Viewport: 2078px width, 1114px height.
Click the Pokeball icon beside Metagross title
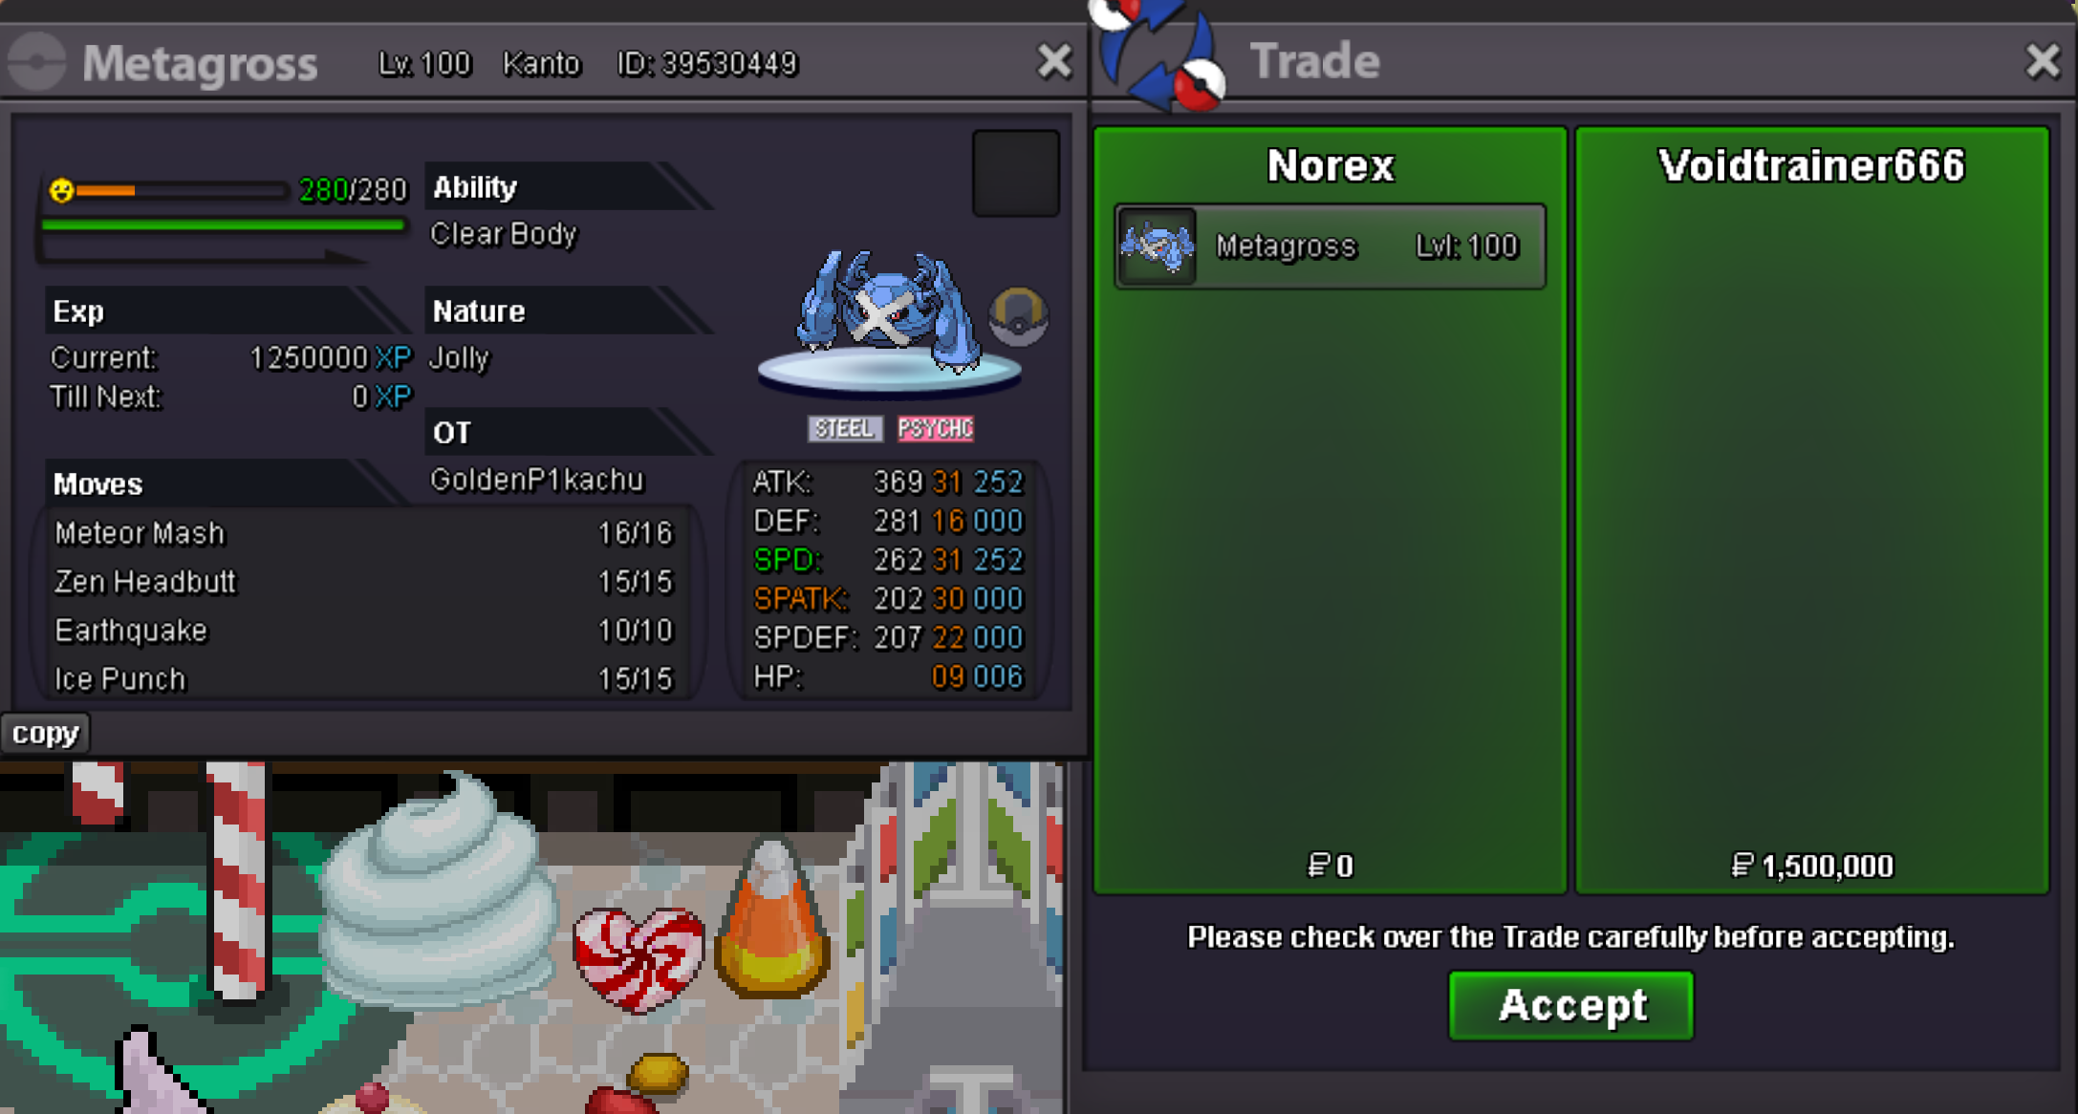tap(37, 62)
